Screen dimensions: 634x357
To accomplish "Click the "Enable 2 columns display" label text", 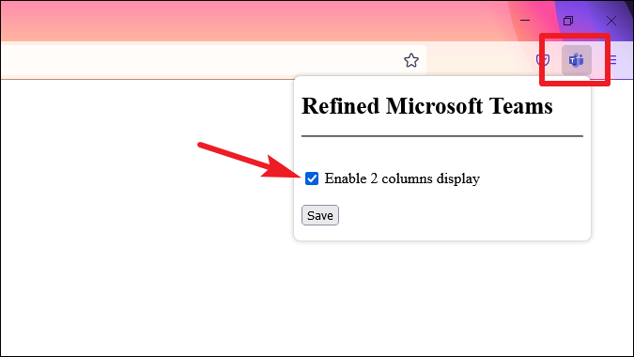I will pyautogui.click(x=402, y=178).
